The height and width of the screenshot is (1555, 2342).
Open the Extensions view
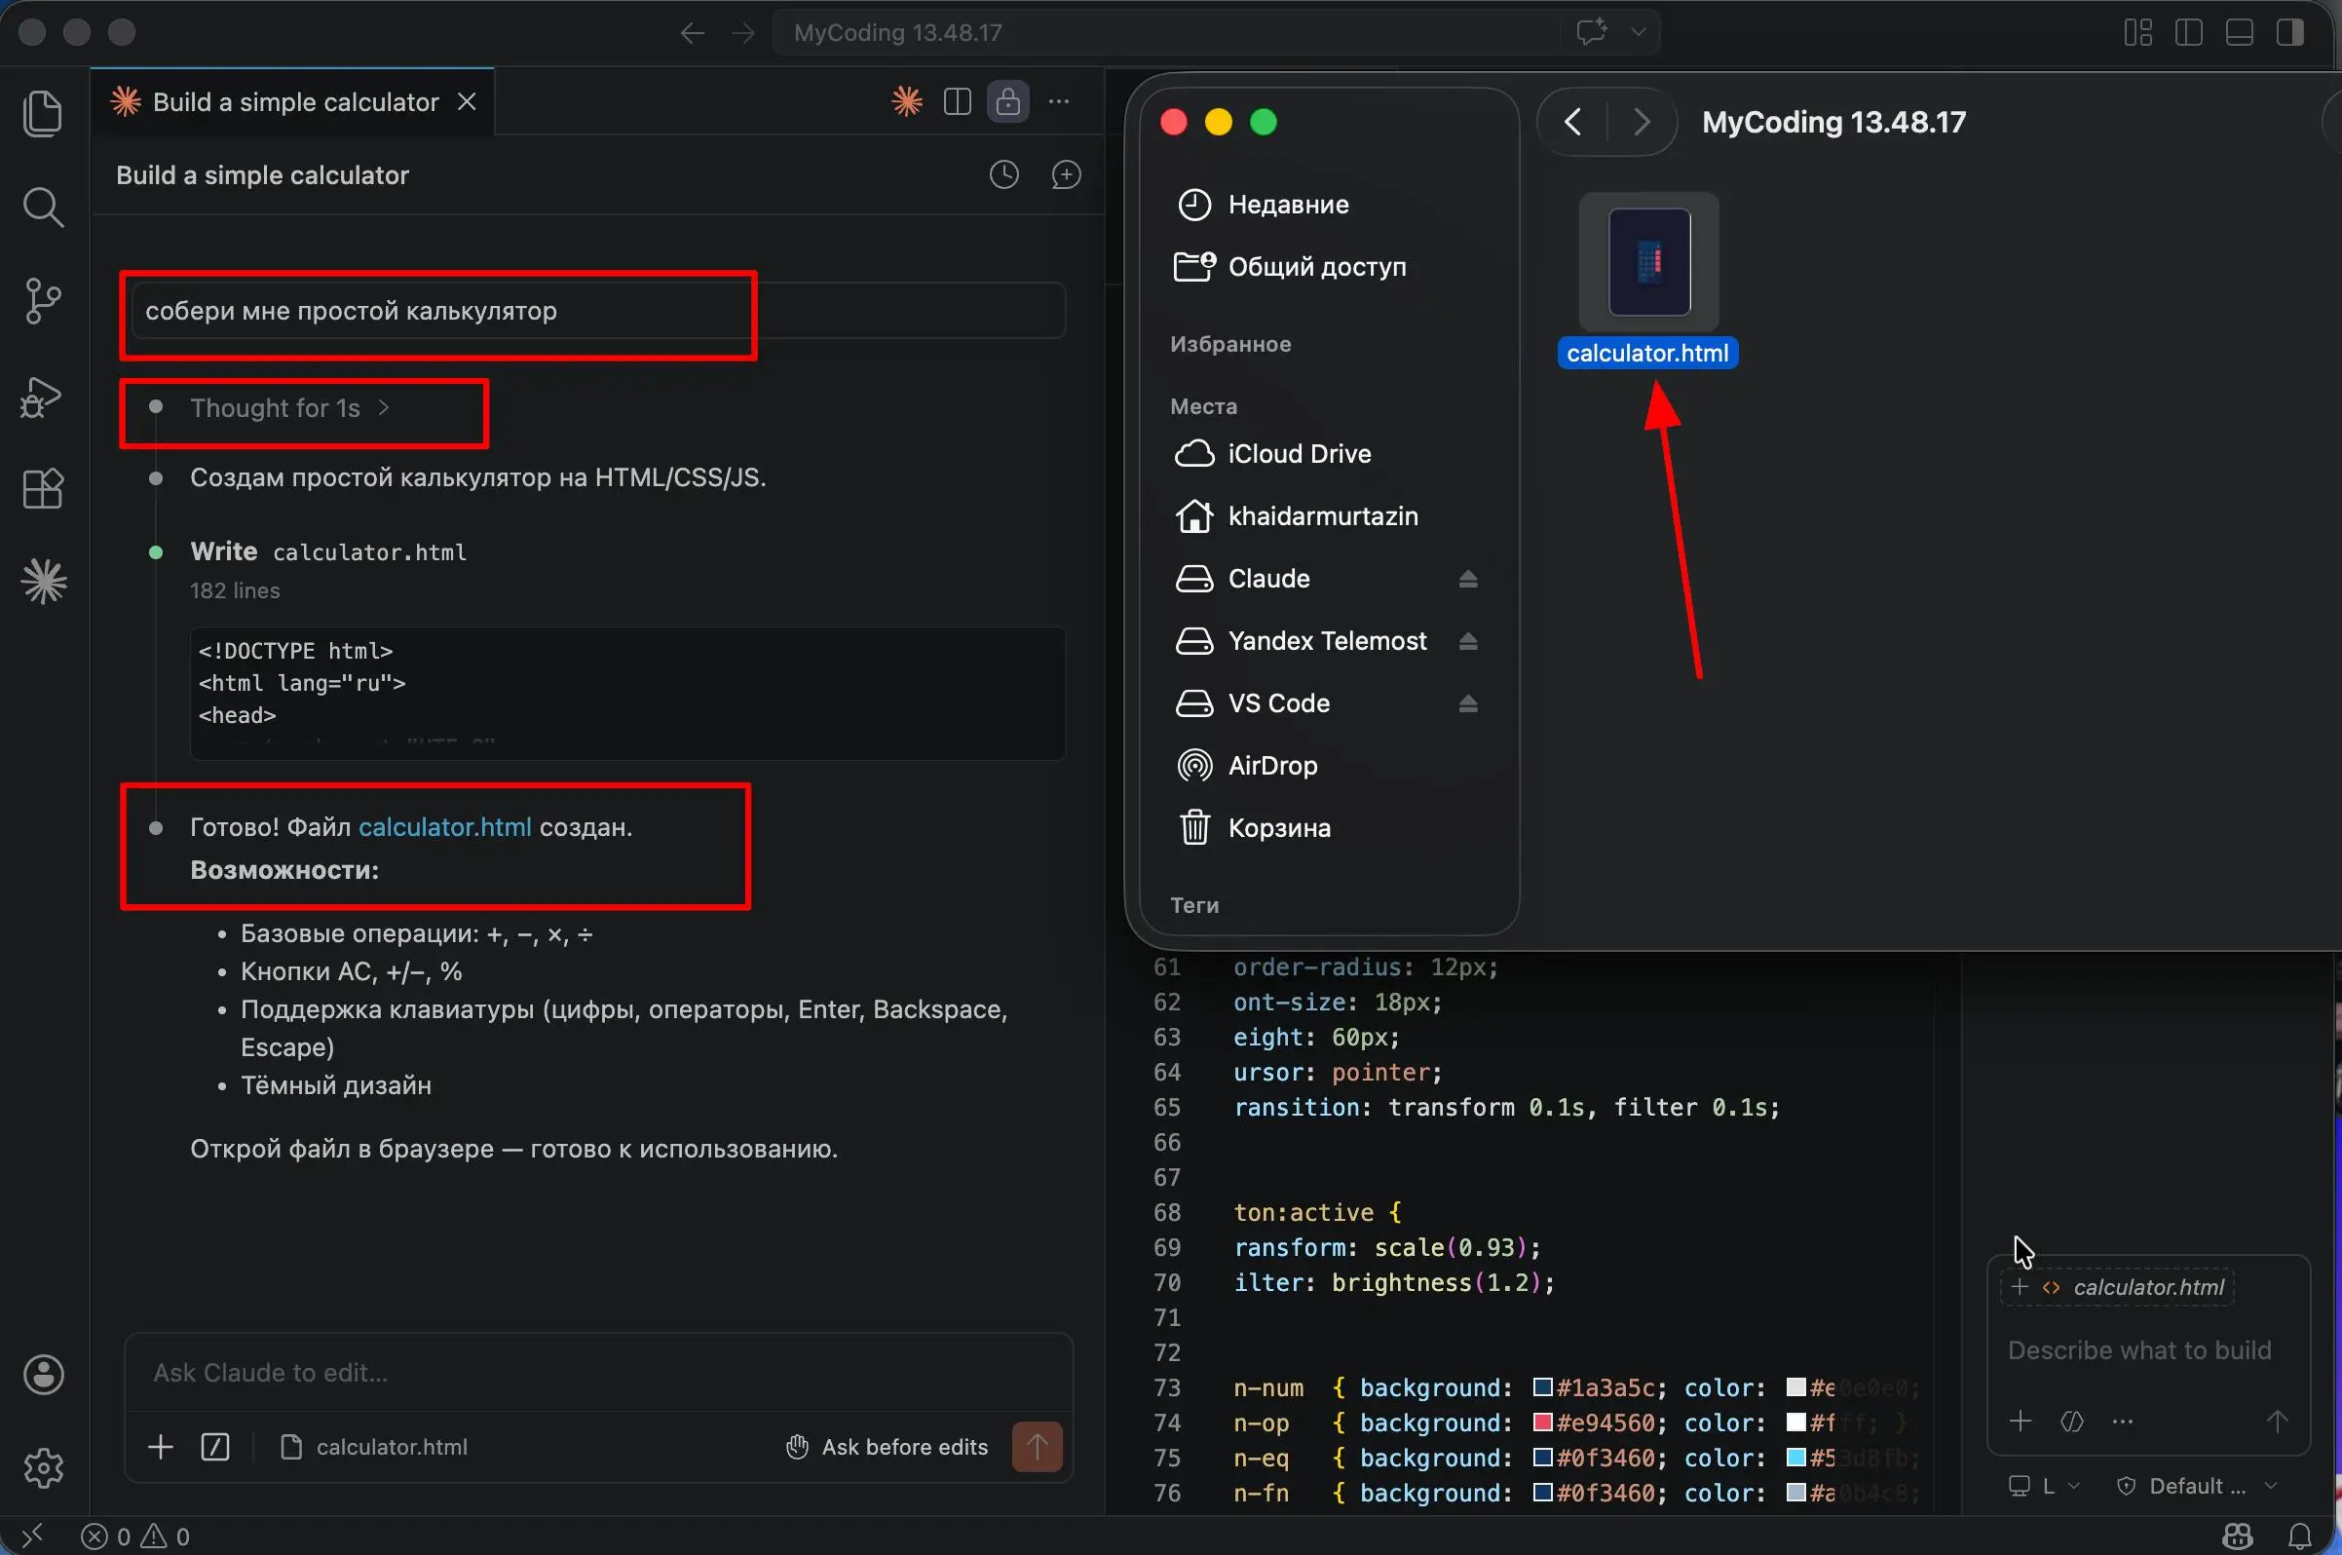click(43, 488)
